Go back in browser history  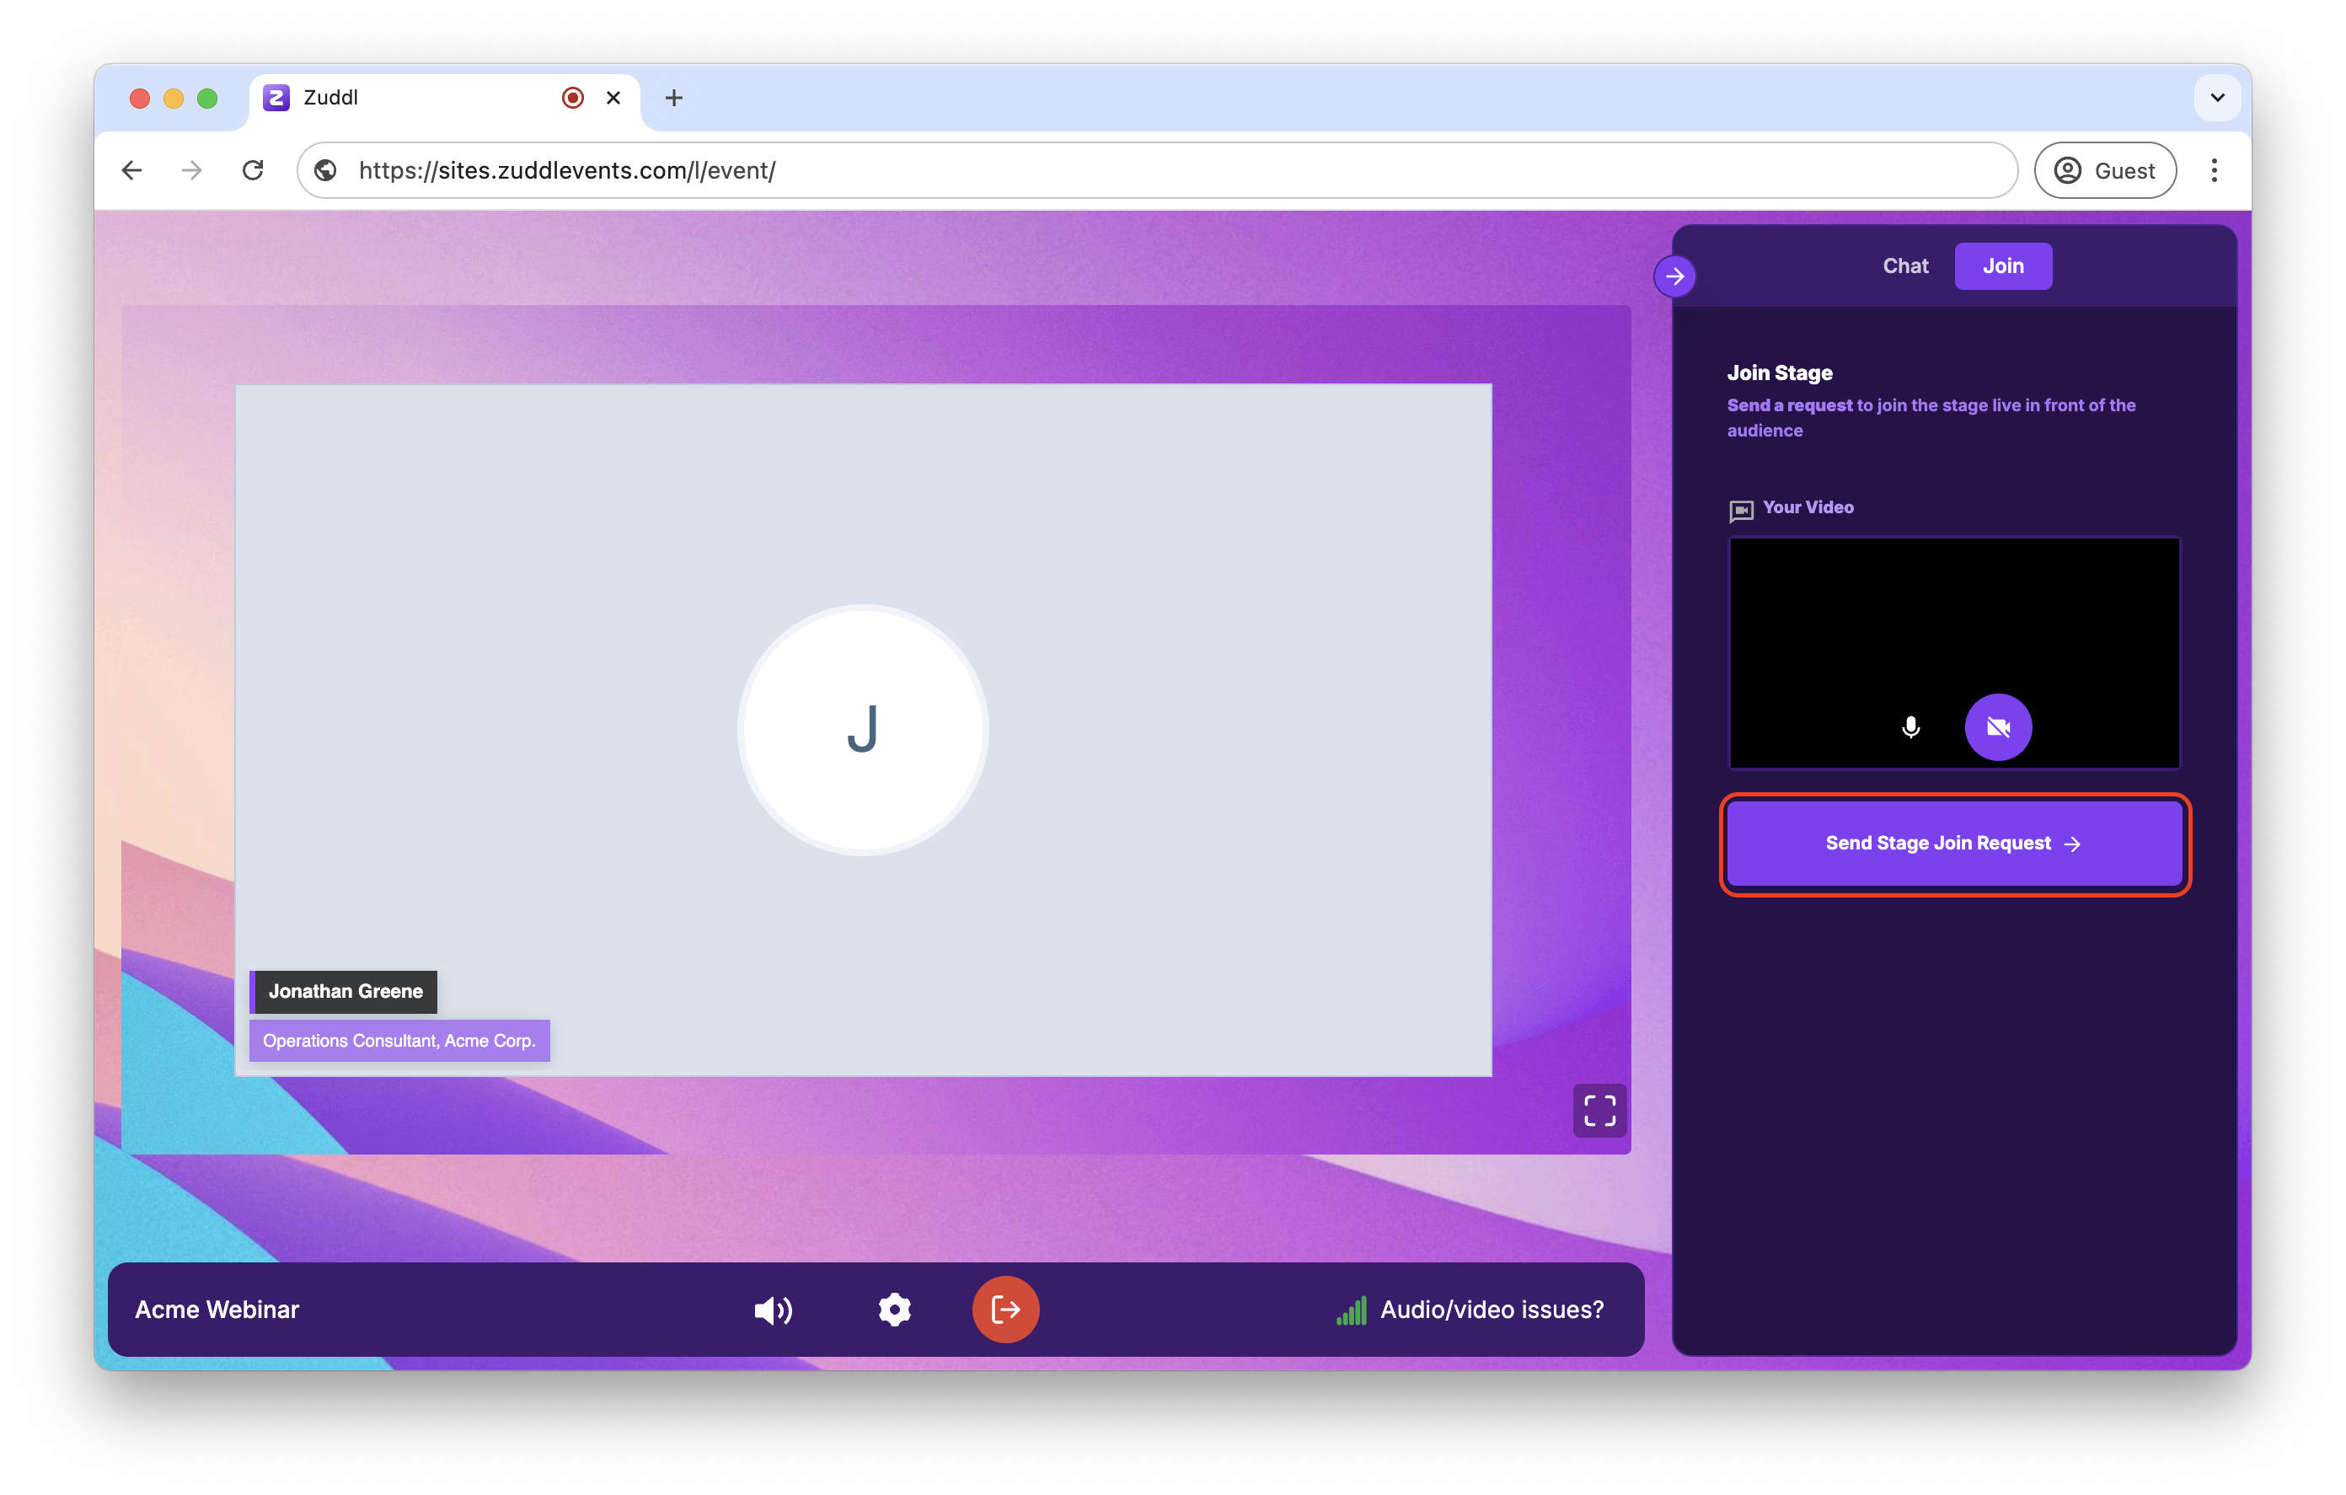pos(132,170)
